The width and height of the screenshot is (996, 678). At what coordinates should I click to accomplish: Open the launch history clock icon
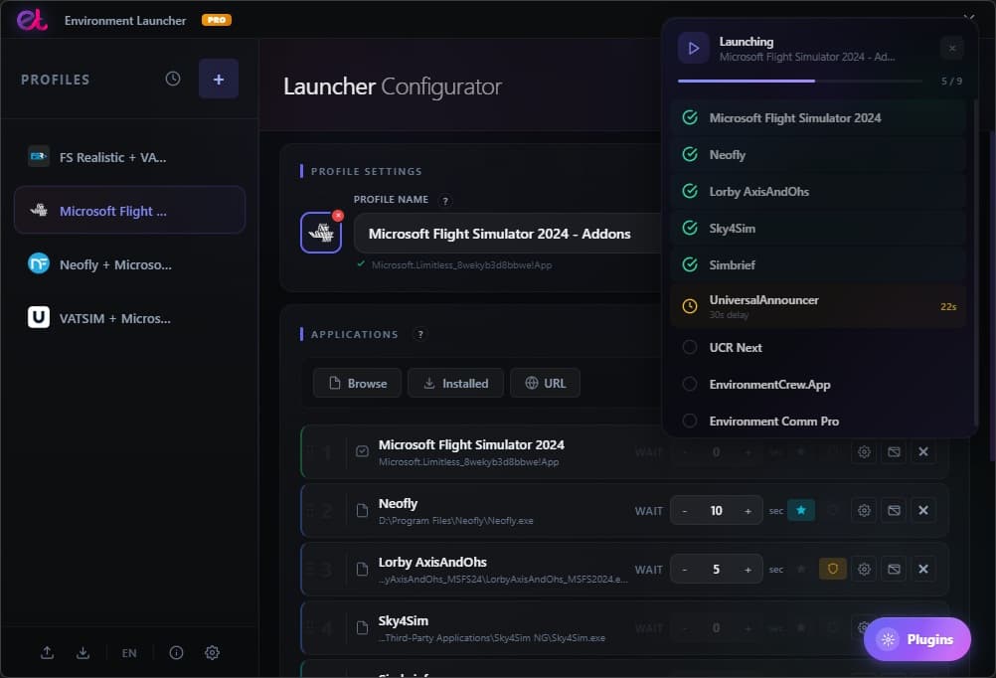coord(173,79)
